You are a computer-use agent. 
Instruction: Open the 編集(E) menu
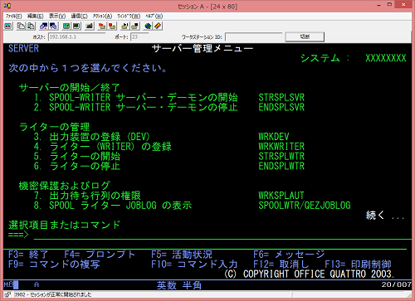tap(35, 16)
